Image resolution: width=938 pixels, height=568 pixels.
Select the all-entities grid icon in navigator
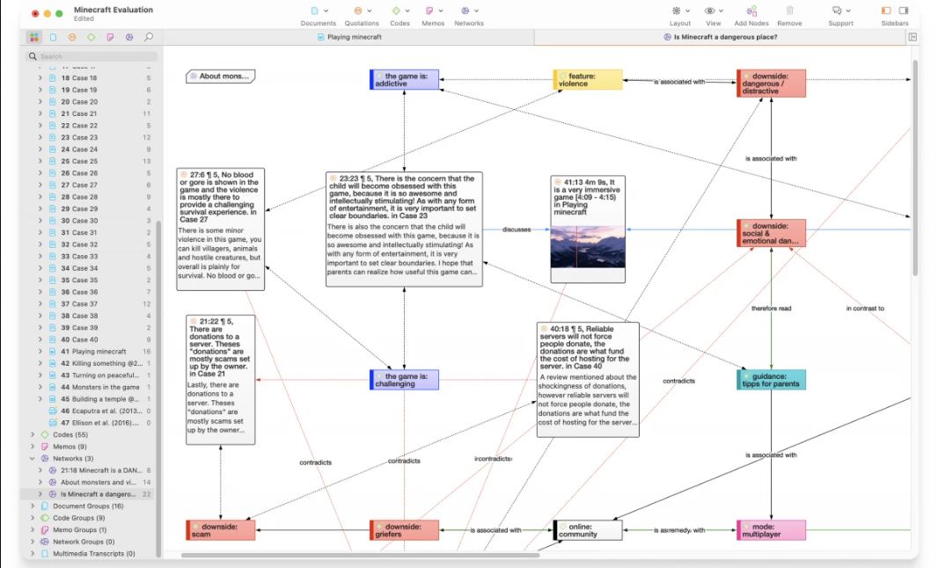coord(34,37)
